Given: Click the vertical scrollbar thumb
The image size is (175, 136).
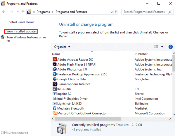Looking at the screenshot, I should point(174,63).
